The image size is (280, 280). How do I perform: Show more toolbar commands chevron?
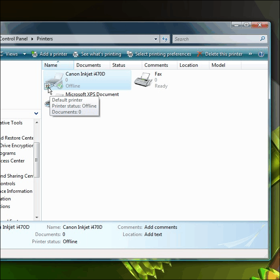250,54
